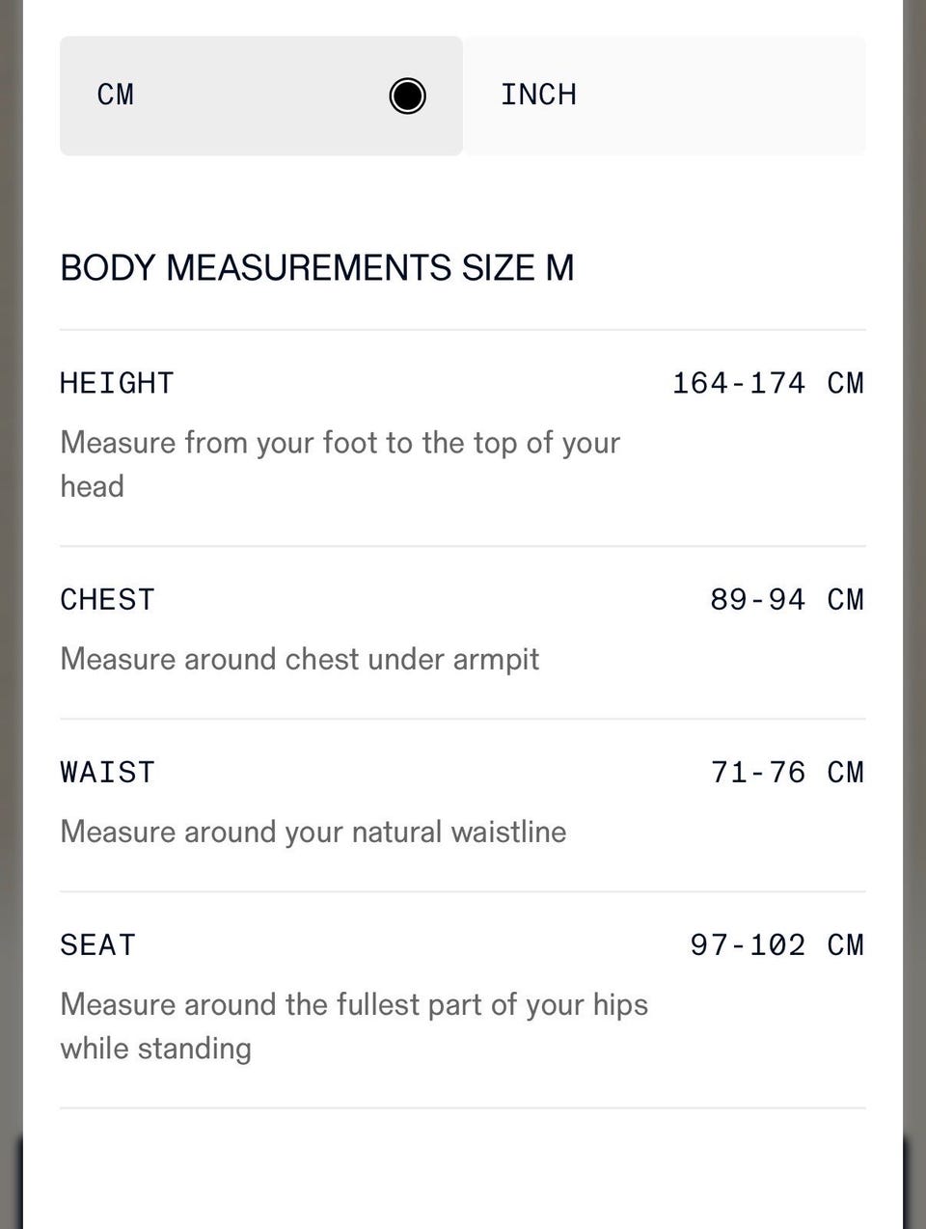Screen dimensions: 926x1229
Task: Select the filled CM radio circle
Action: pos(407,96)
